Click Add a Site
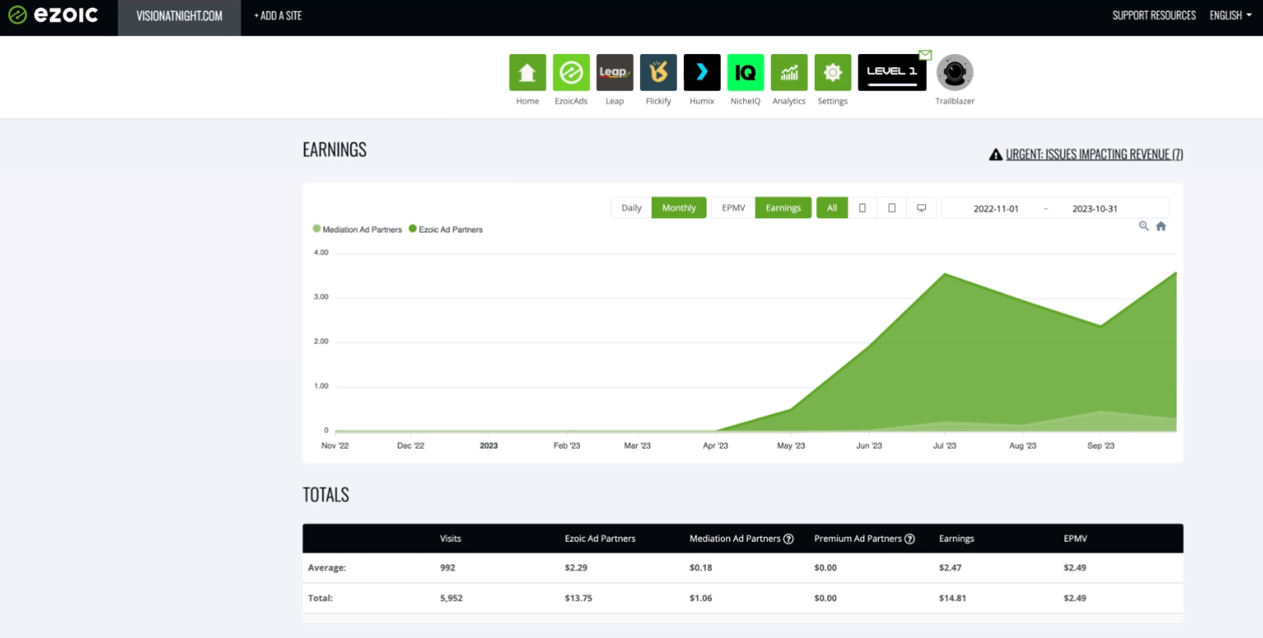This screenshot has width=1263, height=638. pos(278,16)
